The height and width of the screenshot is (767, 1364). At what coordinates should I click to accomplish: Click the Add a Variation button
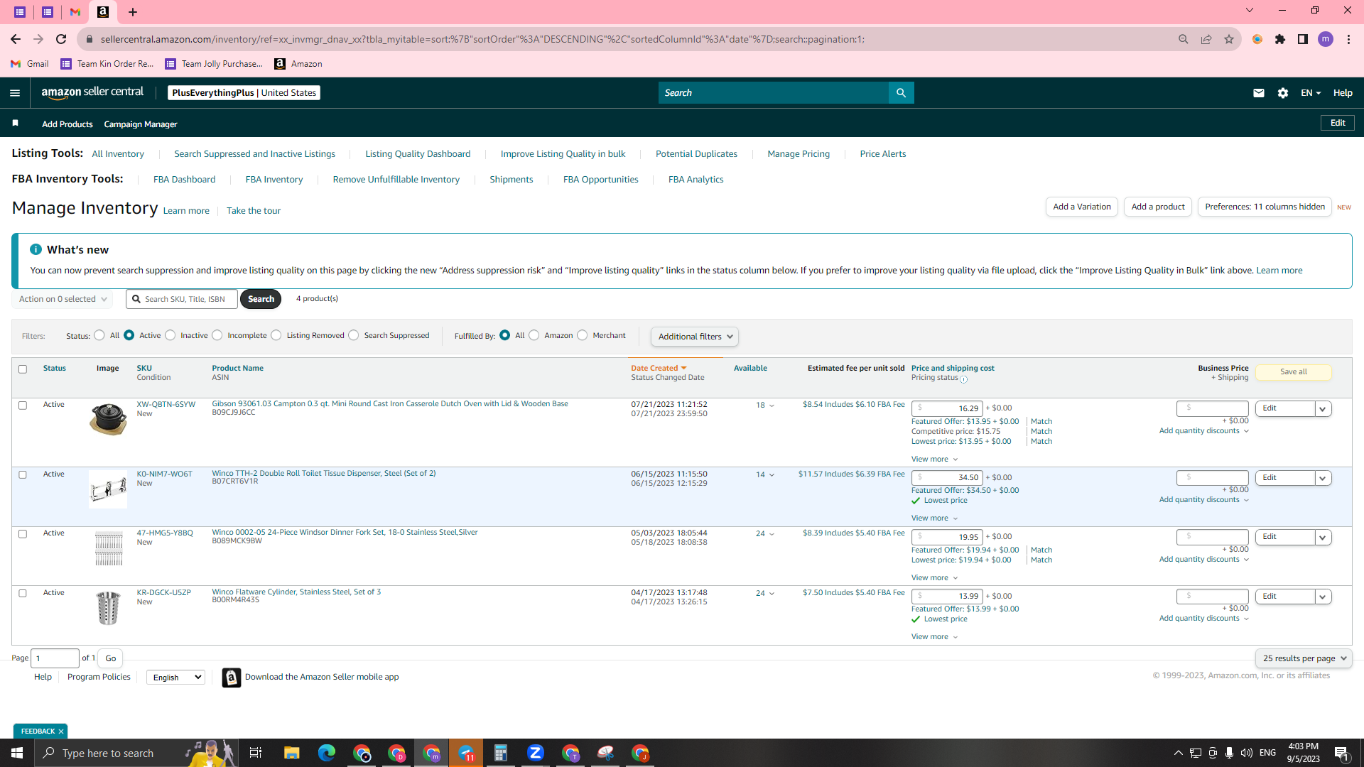click(x=1082, y=207)
